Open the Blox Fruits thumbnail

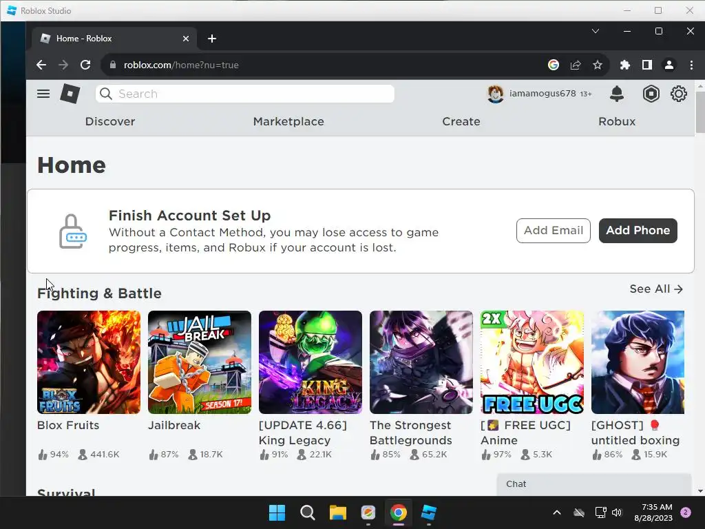(89, 362)
